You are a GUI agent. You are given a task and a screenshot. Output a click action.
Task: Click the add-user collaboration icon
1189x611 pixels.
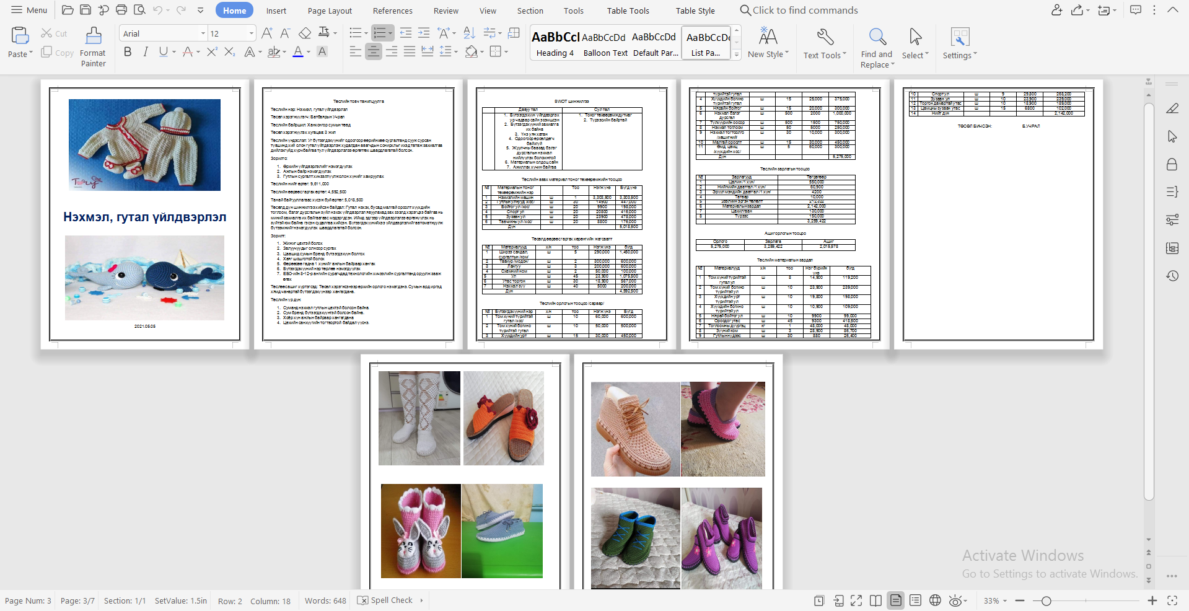point(1057,10)
